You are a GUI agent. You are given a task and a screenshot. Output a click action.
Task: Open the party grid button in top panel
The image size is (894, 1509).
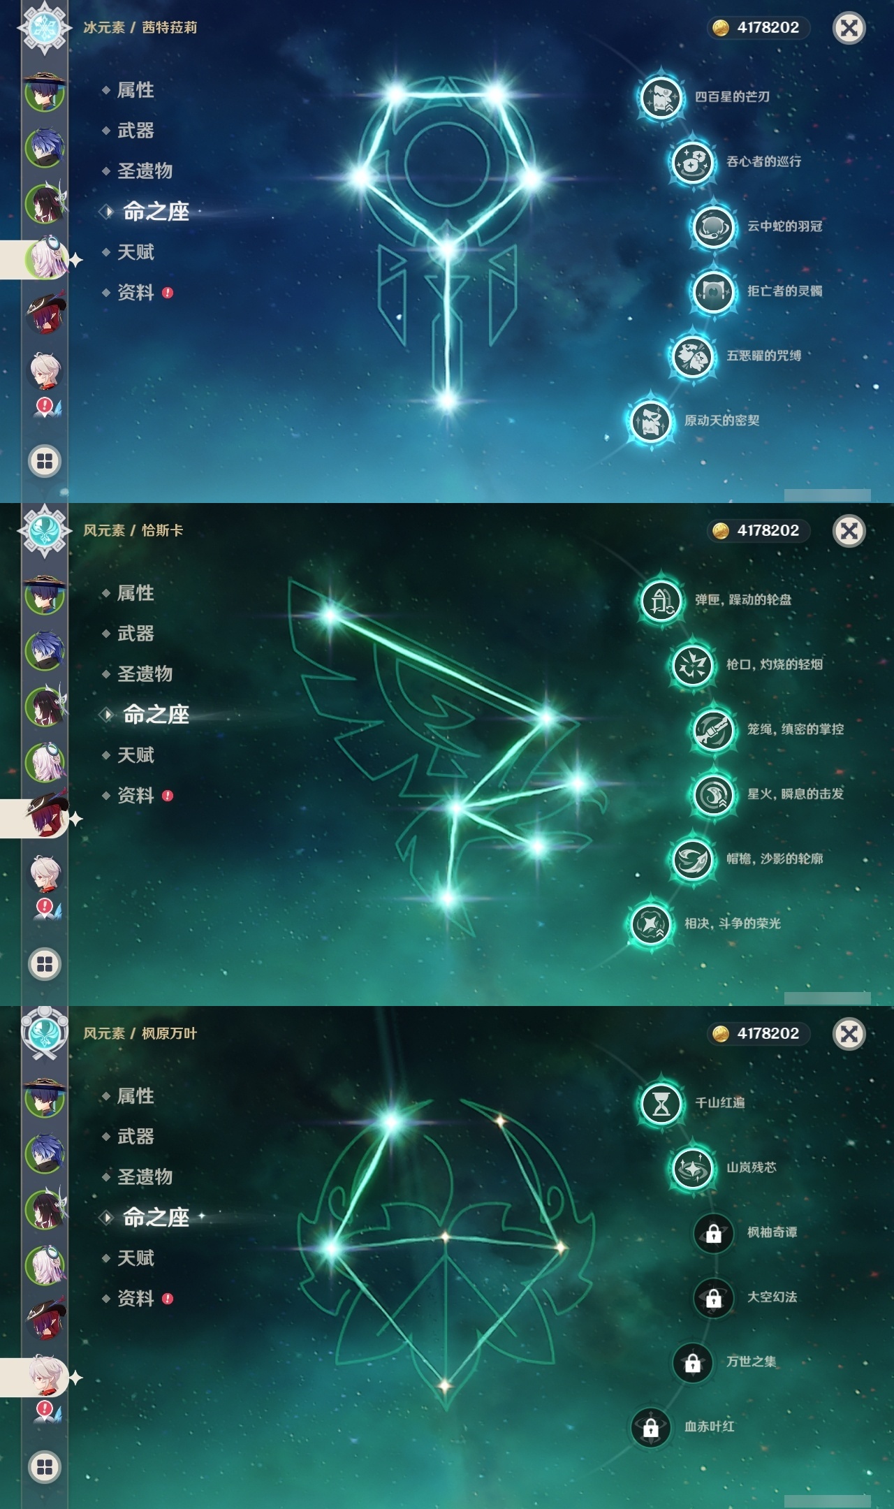pyautogui.click(x=45, y=461)
